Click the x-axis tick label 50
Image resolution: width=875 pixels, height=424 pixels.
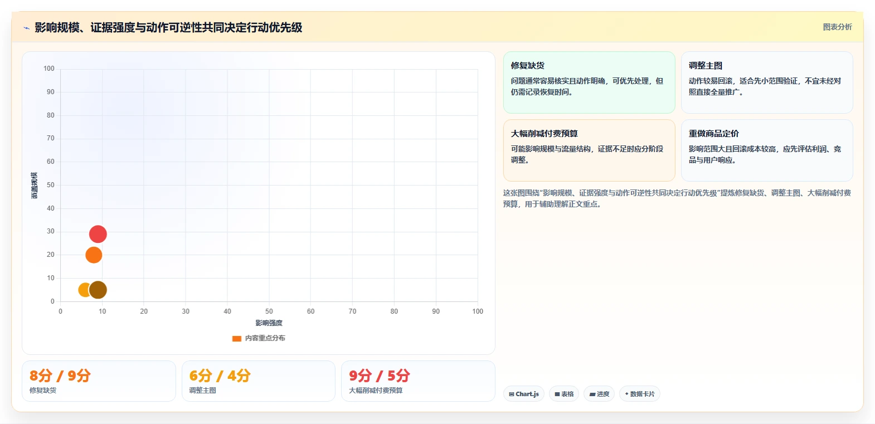pyautogui.click(x=269, y=311)
